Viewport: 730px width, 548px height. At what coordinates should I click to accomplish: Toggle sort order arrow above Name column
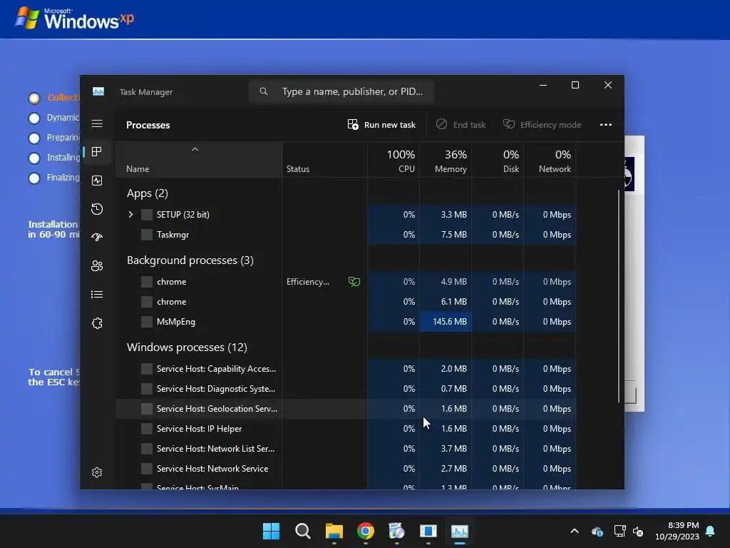[195, 149]
